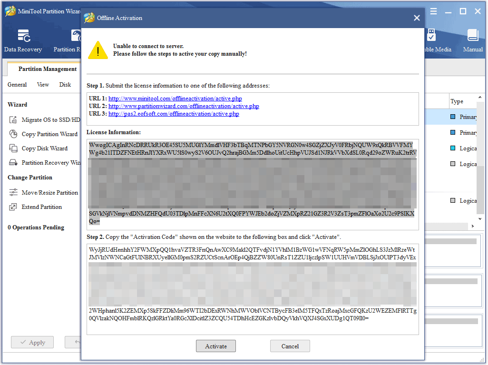Viewport: 488px width, 365px height.
Task: Open the General menu
Action: click(x=17, y=85)
